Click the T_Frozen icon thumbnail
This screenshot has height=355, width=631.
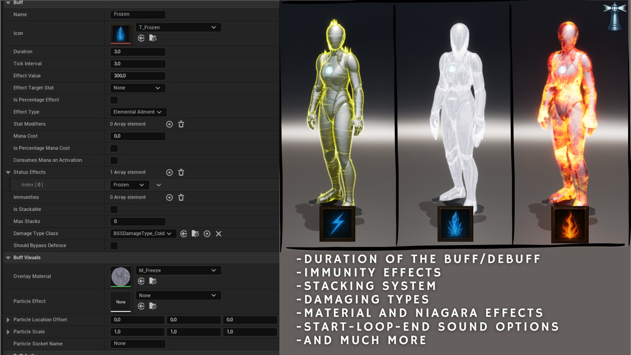click(121, 33)
